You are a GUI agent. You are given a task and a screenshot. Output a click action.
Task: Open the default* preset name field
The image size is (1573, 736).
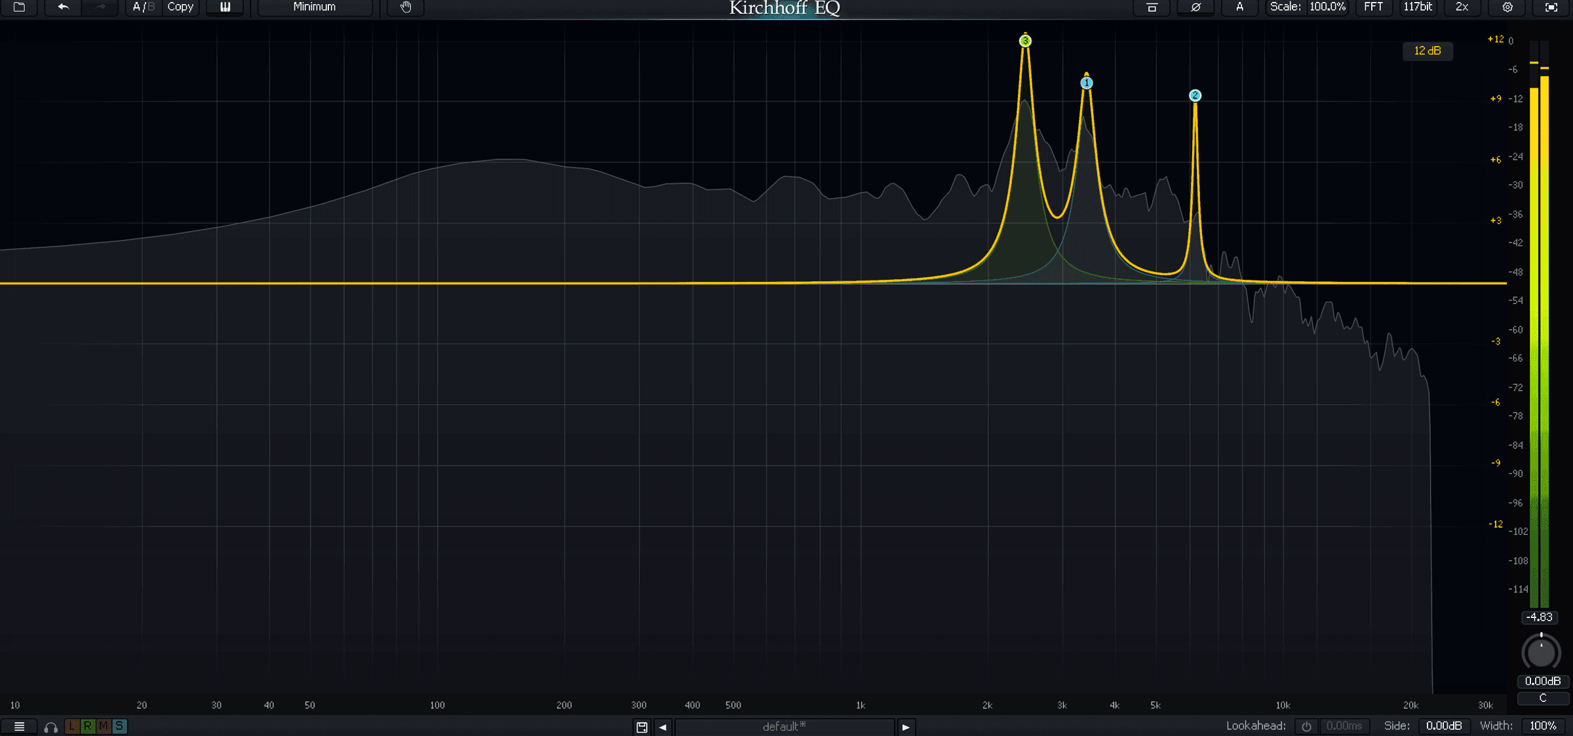[x=785, y=727]
